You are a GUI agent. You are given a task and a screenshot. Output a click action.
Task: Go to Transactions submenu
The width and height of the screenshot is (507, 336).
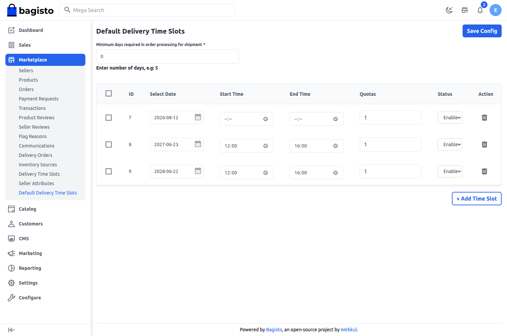(32, 108)
